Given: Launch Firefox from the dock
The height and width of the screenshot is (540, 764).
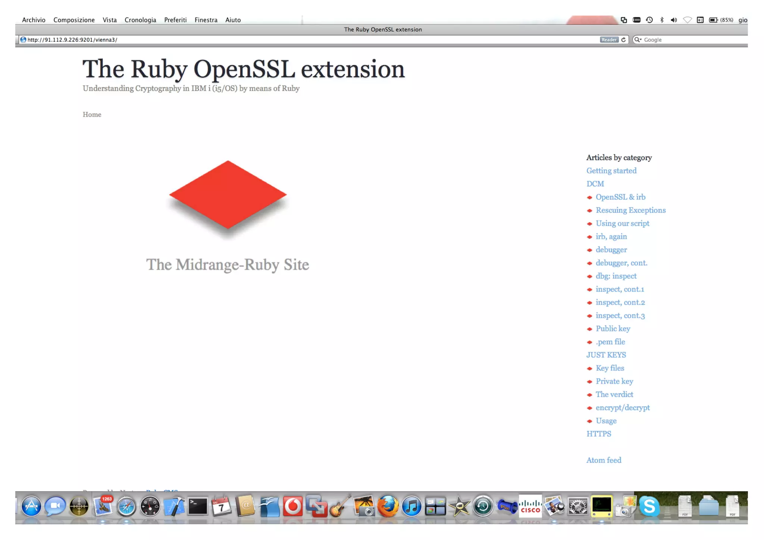Looking at the screenshot, I should (388, 506).
